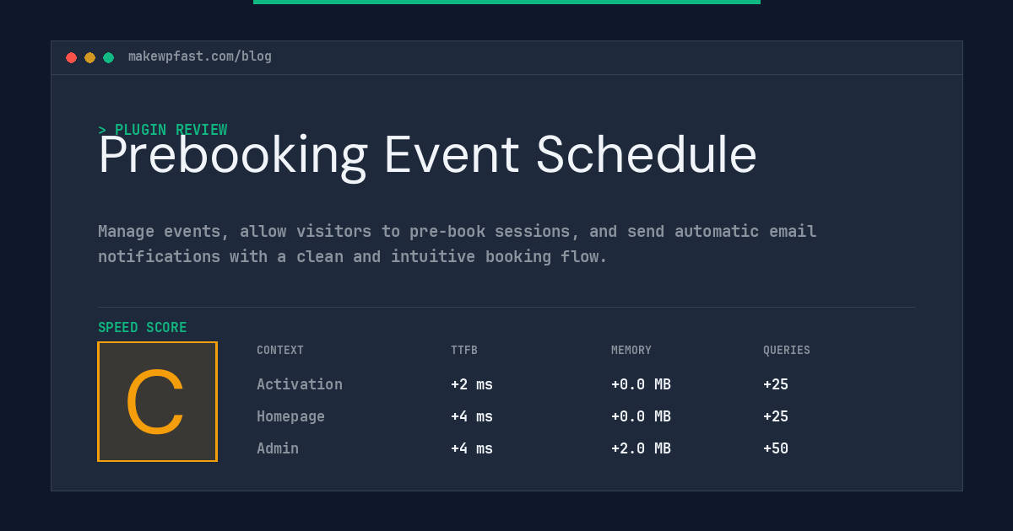Select the Homepage row label
This screenshot has width=1013, height=531.
290,416
